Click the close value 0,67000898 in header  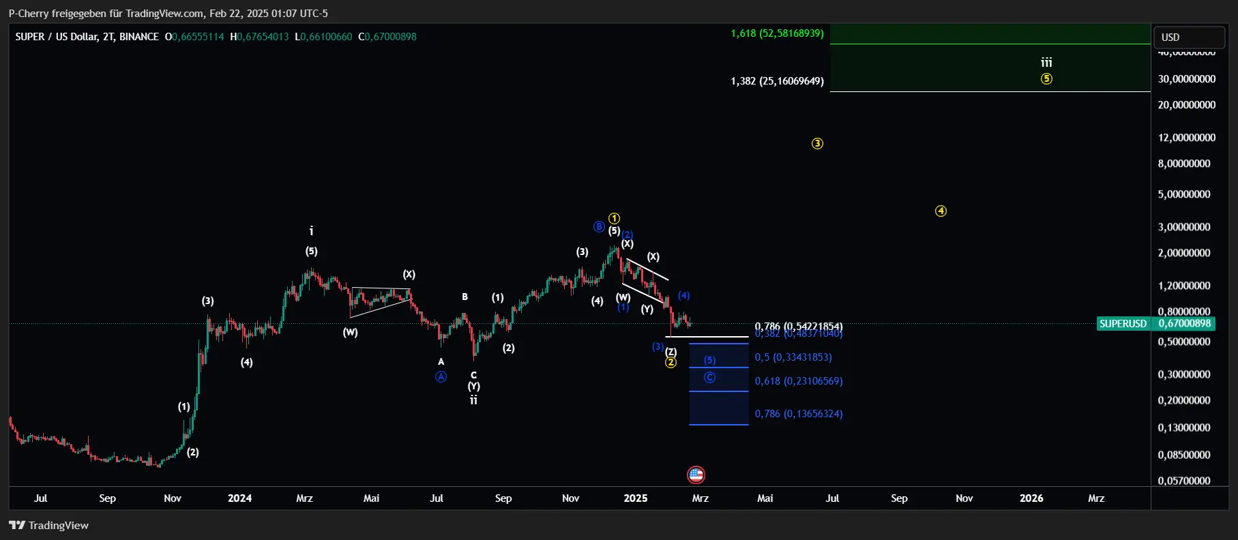click(x=390, y=37)
